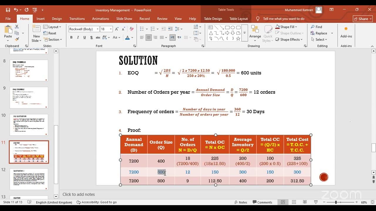The width and height of the screenshot is (376, 211).
Task: Decrease the list indent level
Action: point(164,29)
